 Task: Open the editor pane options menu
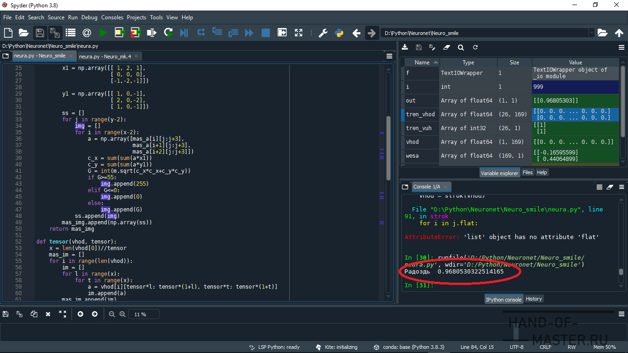pyautogui.click(x=389, y=56)
